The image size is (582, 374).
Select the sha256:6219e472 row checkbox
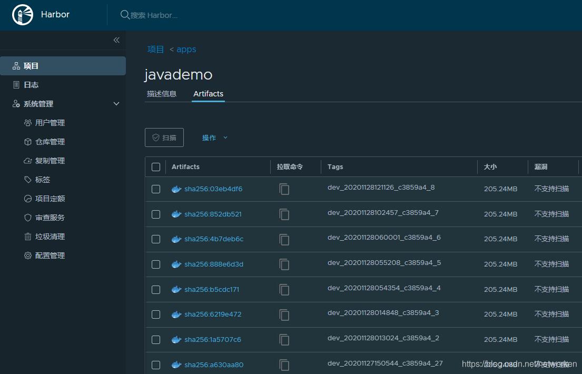click(x=156, y=314)
